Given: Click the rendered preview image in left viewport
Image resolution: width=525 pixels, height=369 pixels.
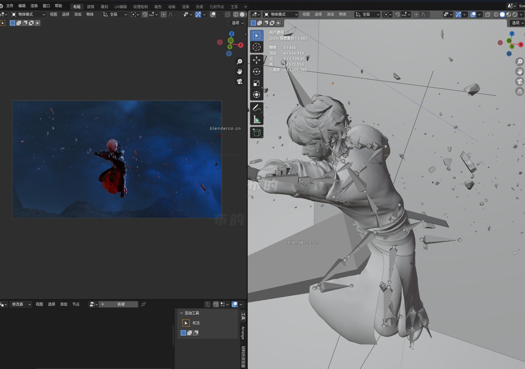Looking at the screenshot, I should (117, 159).
